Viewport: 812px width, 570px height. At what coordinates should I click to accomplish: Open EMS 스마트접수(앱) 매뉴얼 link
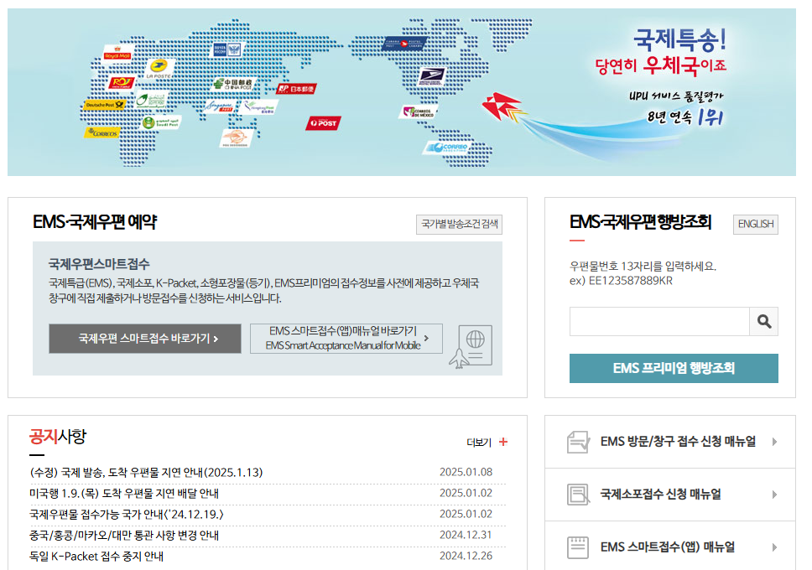click(667, 547)
